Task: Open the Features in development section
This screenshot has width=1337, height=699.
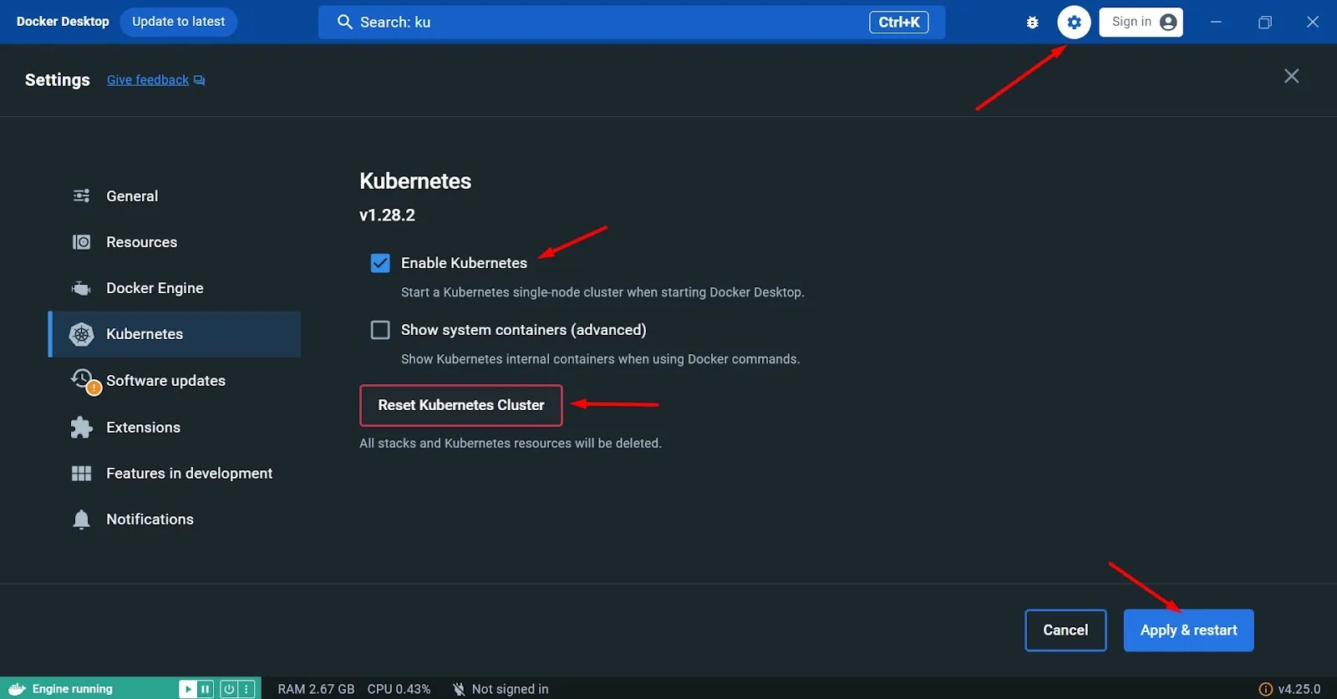Action: 175,473
